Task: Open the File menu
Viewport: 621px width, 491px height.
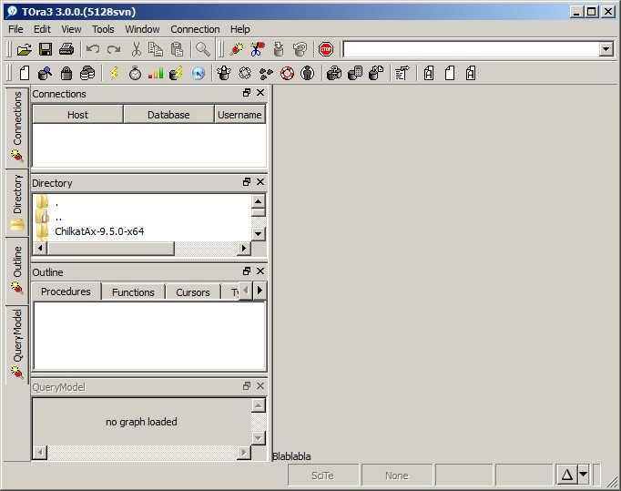Action: 15,29
